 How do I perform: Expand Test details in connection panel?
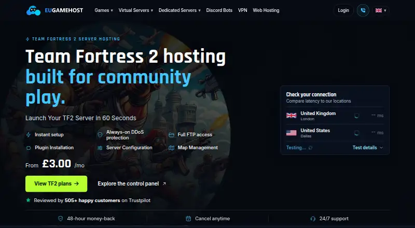point(368,148)
